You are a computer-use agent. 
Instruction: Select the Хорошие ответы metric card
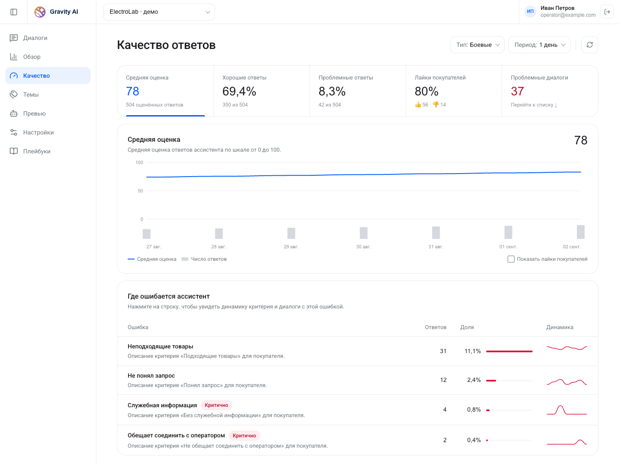[262, 91]
